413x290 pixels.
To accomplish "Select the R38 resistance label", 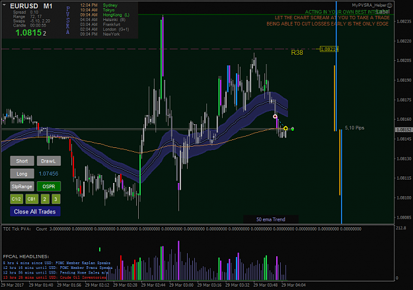I will 297,53.
